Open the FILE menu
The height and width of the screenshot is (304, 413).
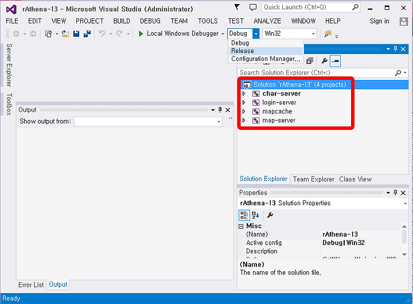tap(12, 21)
